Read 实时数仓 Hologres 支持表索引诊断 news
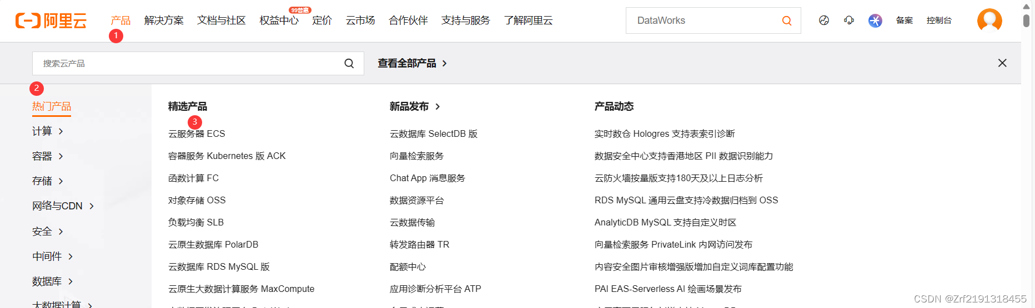The image size is (1035, 308). click(665, 134)
